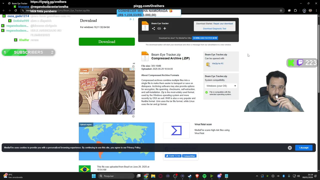Viewport: 320px width, 180px height.
Task: Click the 'About Compressed Archive Formats' heading
Action: [160, 75]
